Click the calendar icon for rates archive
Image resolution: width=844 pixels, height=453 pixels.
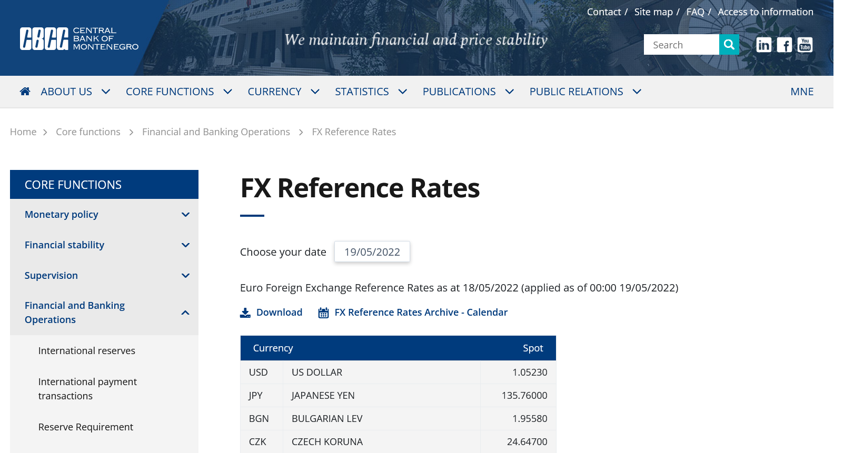tap(323, 313)
